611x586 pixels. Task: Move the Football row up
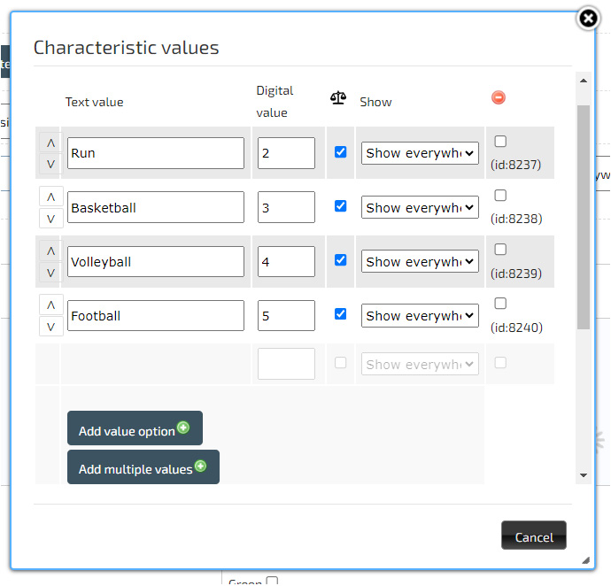click(50, 305)
